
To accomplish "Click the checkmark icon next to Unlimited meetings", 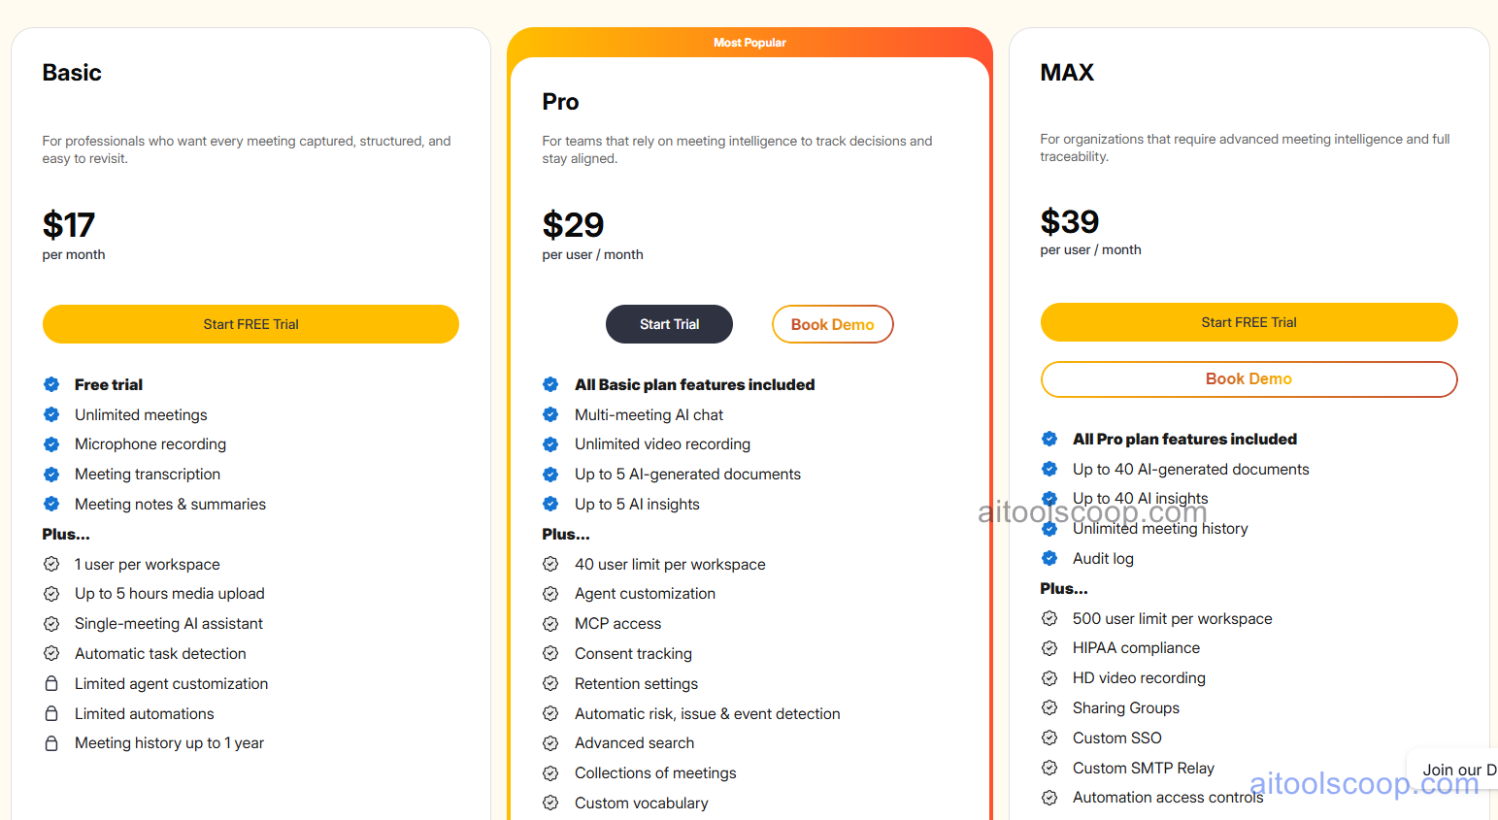I will 51,414.
